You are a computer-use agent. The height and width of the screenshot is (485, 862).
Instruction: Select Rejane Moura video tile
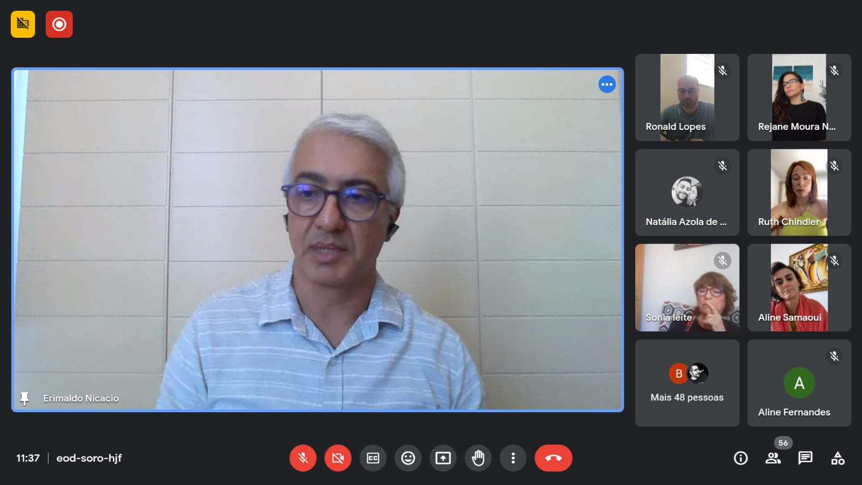coord(799,98)
